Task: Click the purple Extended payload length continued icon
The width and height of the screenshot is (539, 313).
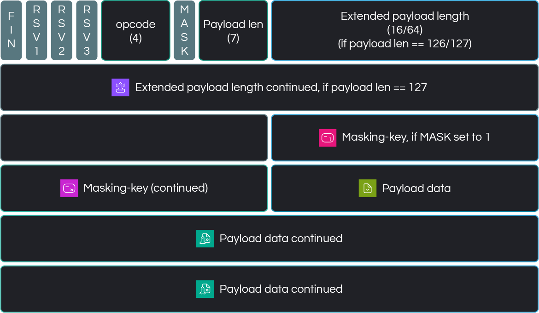Action: [x=120, y=87]
